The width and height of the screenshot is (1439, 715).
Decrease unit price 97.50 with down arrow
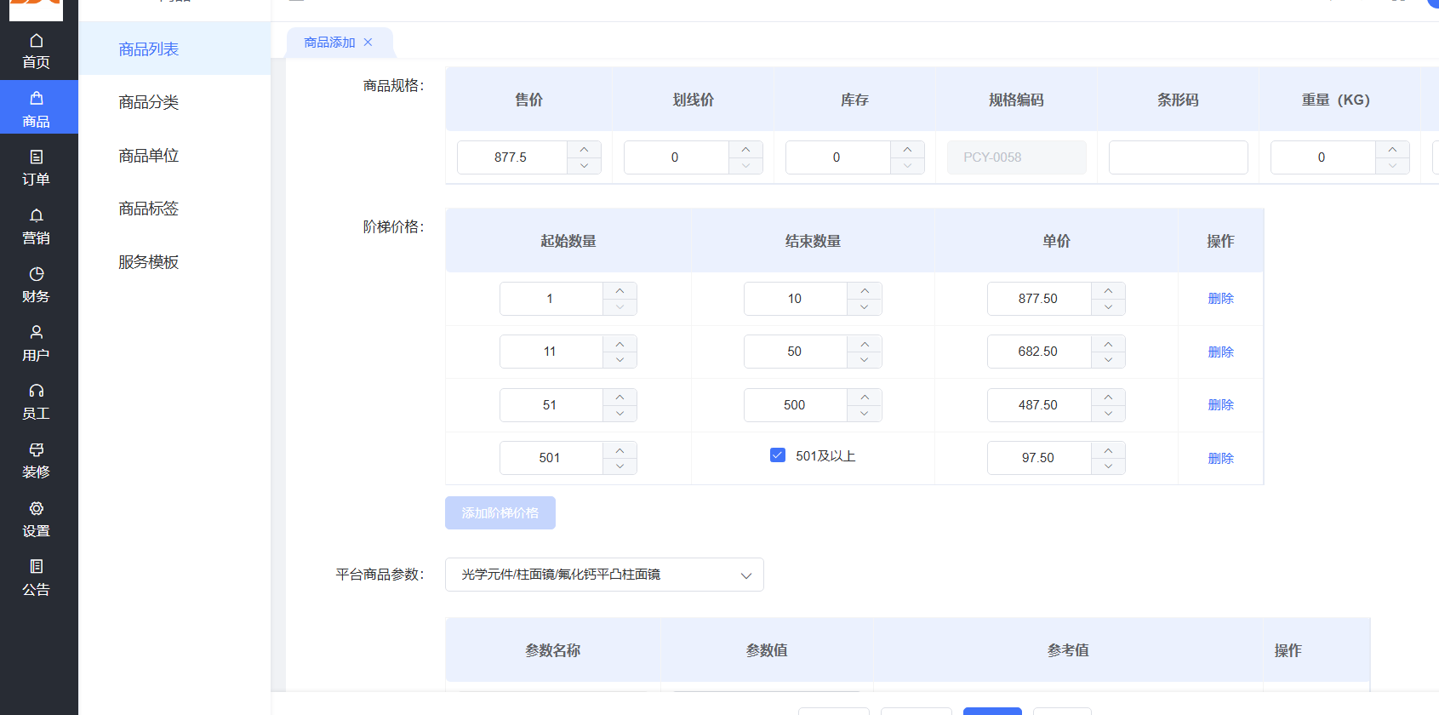click(x=1108, y=466)
